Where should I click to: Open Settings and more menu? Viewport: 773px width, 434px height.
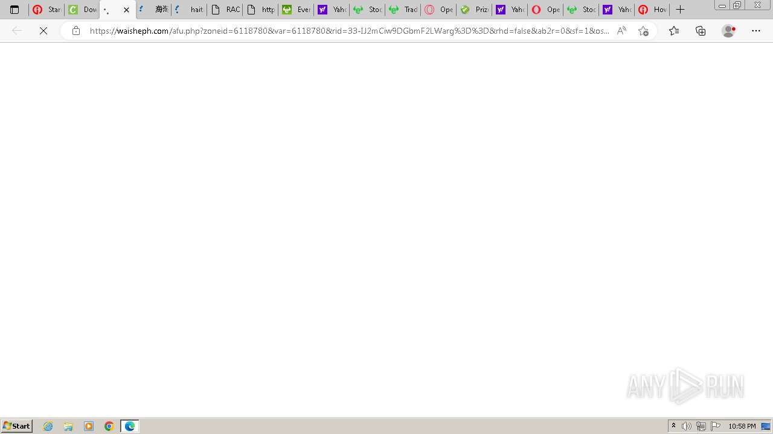click(x=756, y=31)
